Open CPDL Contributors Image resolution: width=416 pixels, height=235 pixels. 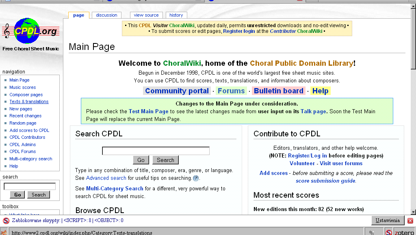click(27, 137)
